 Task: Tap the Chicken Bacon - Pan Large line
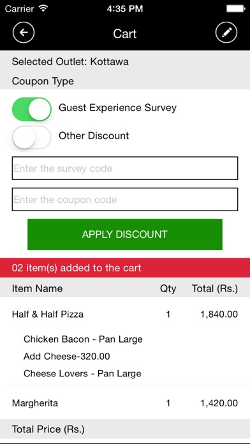click(x=83, y=339)
